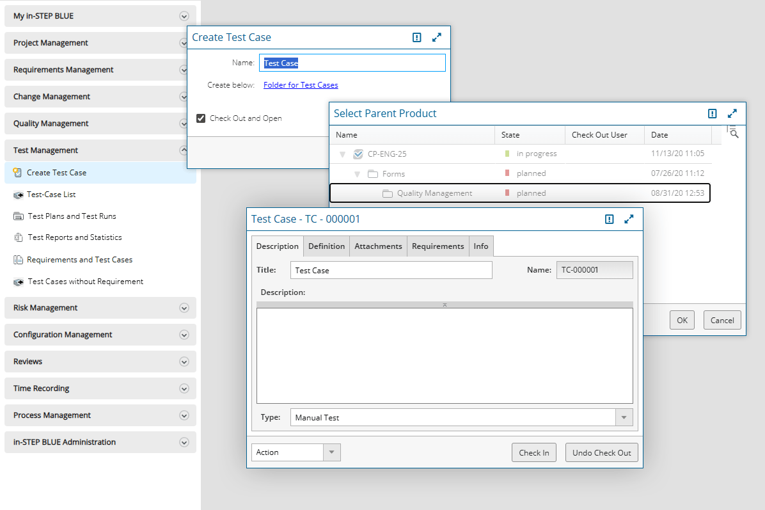Click the info icon on Select Parent Product dialog

click(712, 113)
